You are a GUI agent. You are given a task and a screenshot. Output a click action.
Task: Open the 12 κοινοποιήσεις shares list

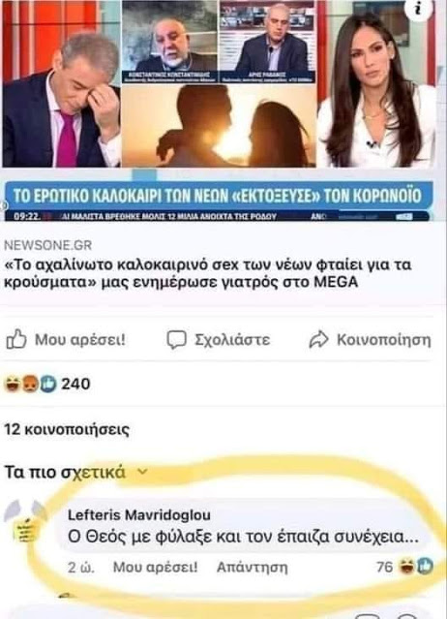point(67,429)
